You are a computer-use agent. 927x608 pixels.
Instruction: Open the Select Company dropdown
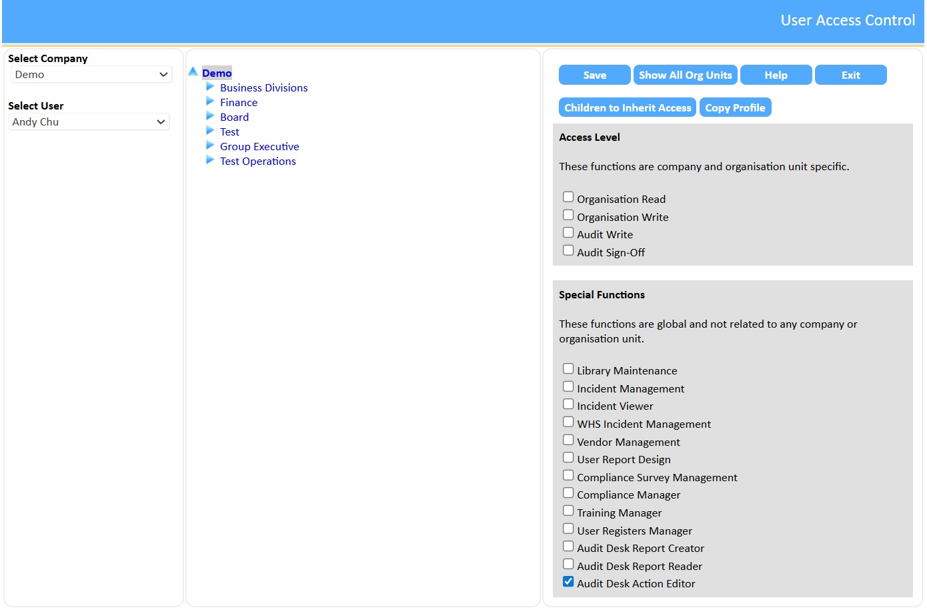pyautogui.click(x=91, y=75)
